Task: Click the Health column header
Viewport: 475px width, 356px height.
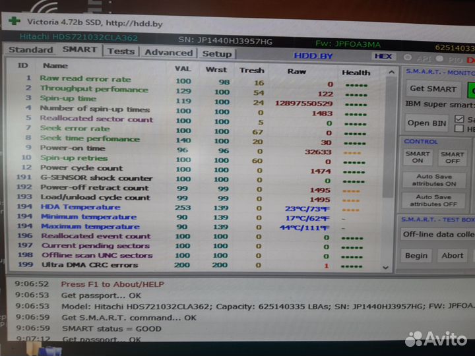Action: 356,73
